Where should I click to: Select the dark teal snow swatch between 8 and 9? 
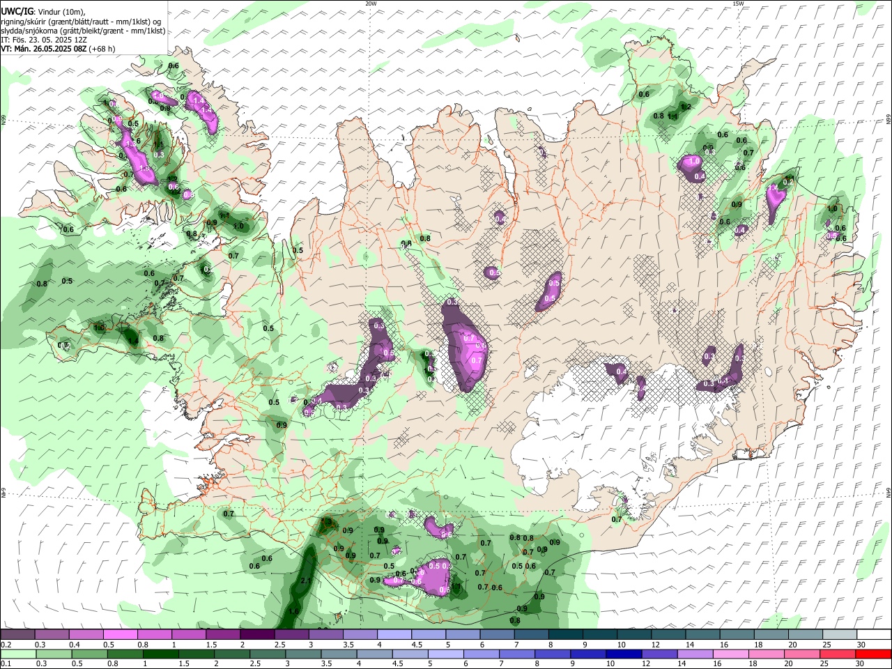point(566,634)
